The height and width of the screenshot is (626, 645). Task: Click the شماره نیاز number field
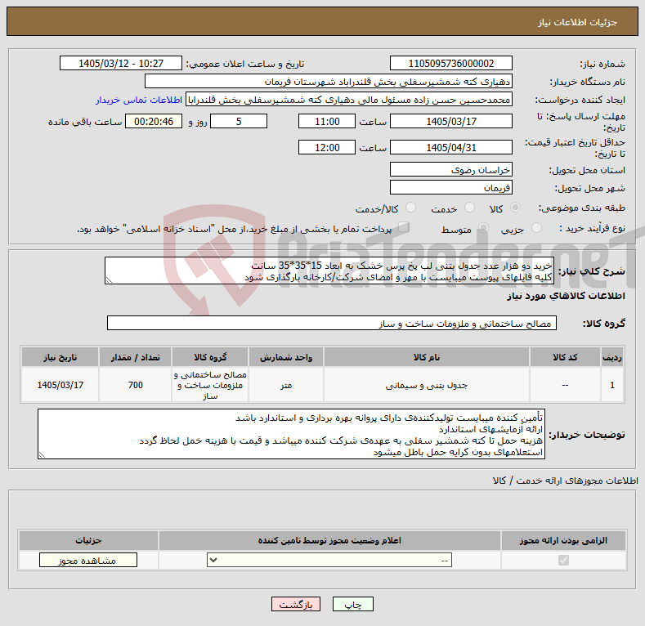coord(450,64)
